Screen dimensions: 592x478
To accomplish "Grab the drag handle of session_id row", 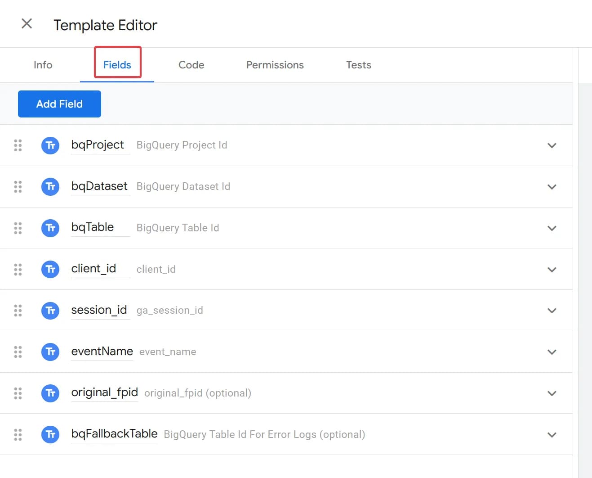I will (x=18, y=311).
